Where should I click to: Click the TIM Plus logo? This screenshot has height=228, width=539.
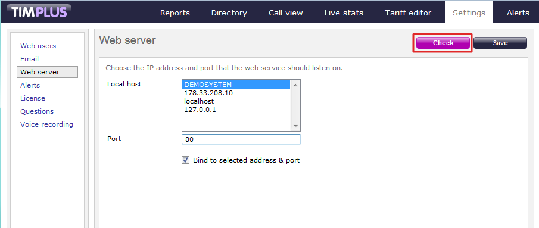(39, 12)
